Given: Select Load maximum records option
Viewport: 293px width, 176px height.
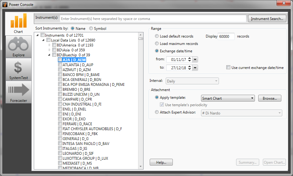Looking at the screenshot, I should coord(157,43).
